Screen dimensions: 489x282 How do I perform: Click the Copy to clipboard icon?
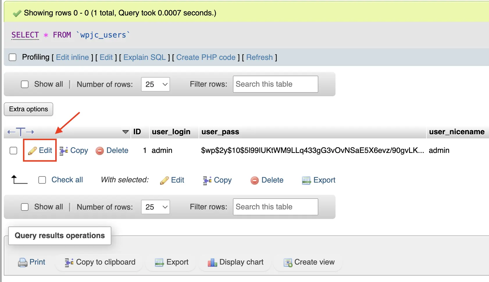pyautogui.click(x=69, y=263)
